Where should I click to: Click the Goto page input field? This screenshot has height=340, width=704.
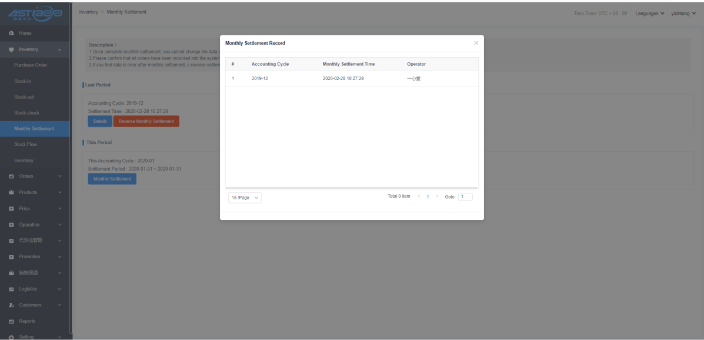[465, 196]
